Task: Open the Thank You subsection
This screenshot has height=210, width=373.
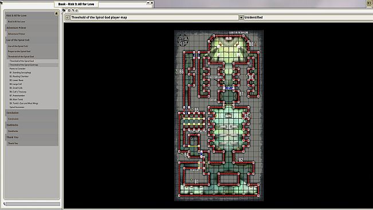Action: pyautogui.click(x=33, y=143)
